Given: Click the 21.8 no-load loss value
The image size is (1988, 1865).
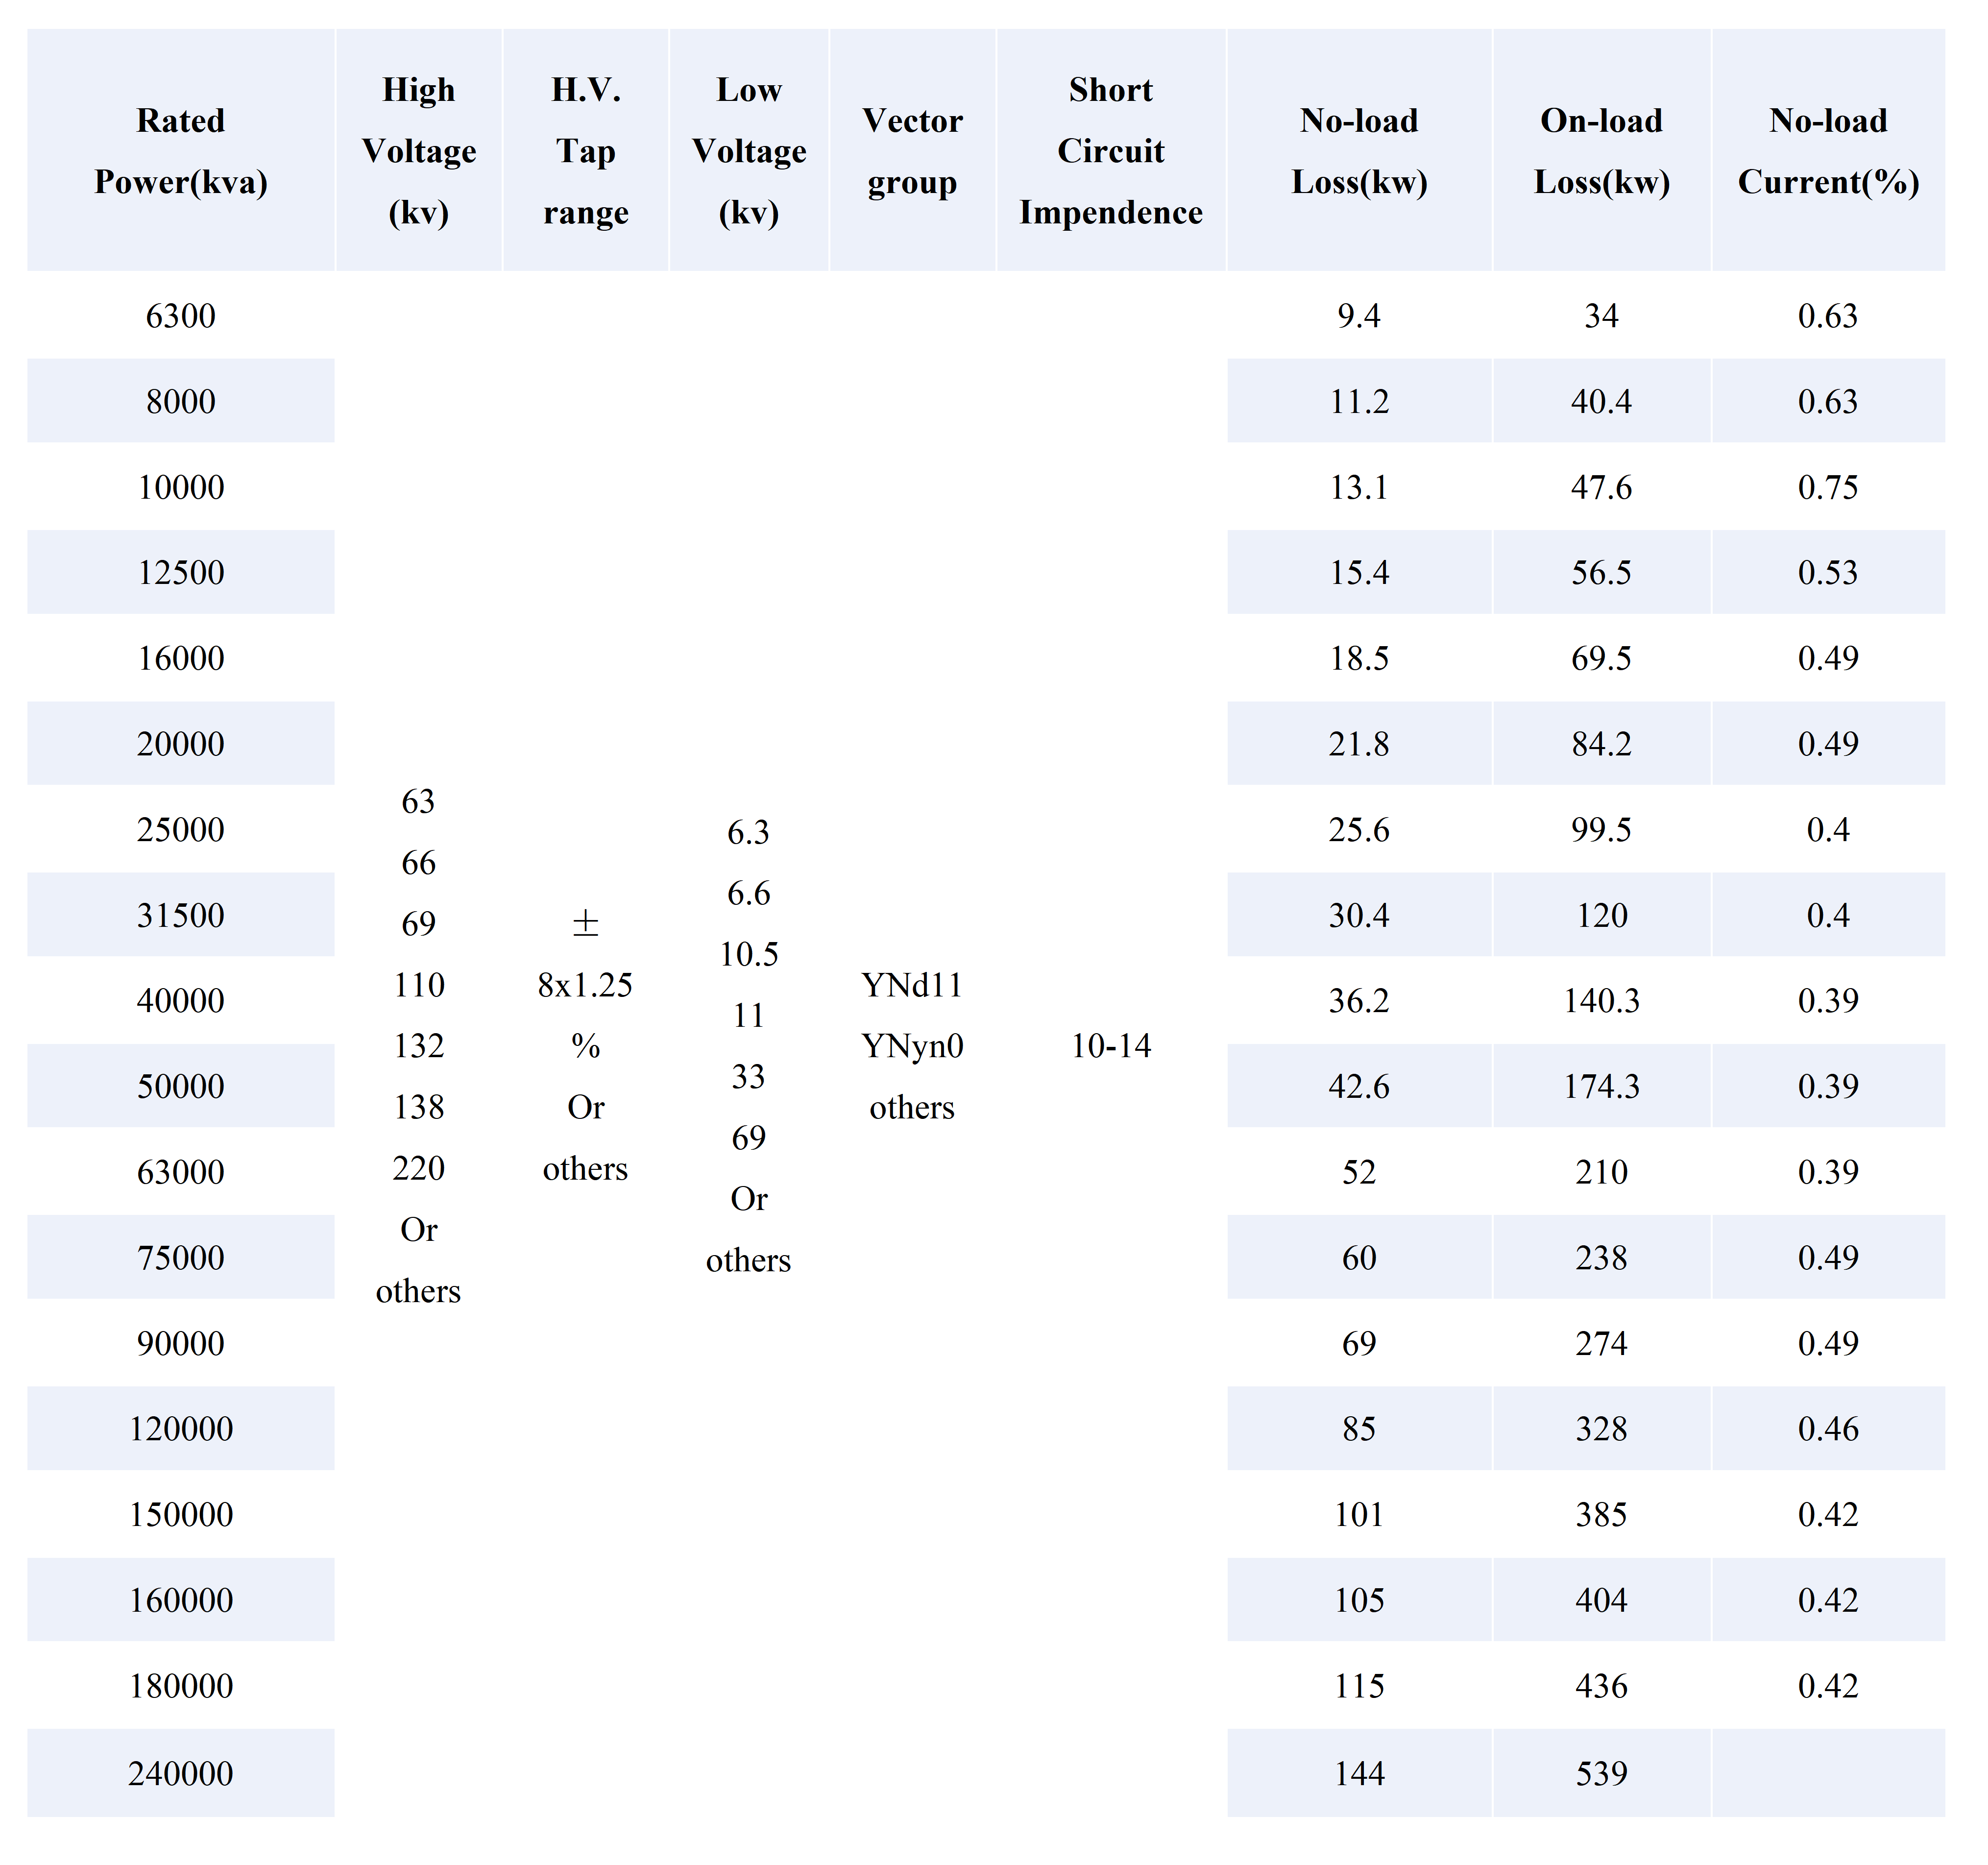Looking at the screenshot, I should coord(1360,744).
